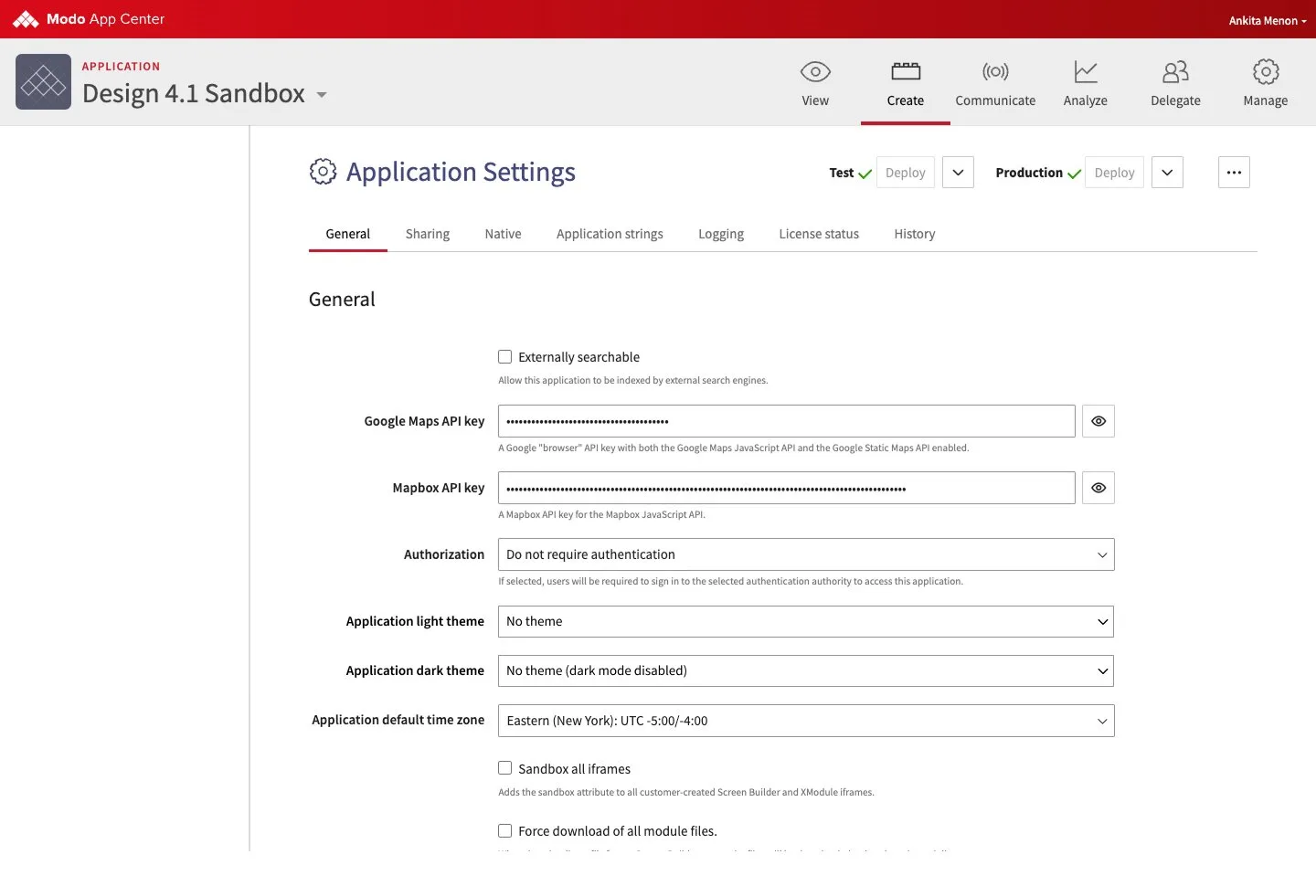This screenshot has width=1316, height=886.
Task: Switch to the Sharing tab
Action: pos(428,234)
